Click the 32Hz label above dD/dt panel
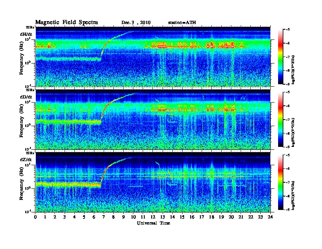Screen dimensions: 322x249 pyautogui.click(x=30, y=90)
